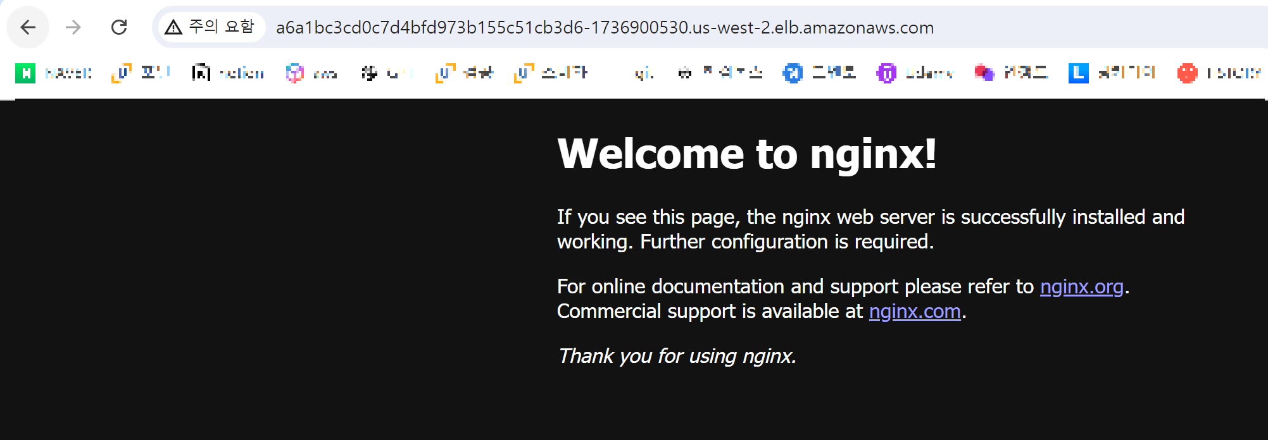The image size is (1268, 440).
Task: Open the NAVER bookmark with green N icon
Action: click(x=54, y=73)
